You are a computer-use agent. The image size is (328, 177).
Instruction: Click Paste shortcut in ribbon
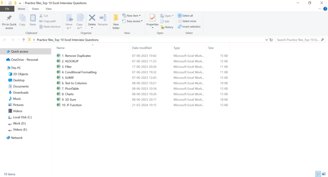point(50,27)
